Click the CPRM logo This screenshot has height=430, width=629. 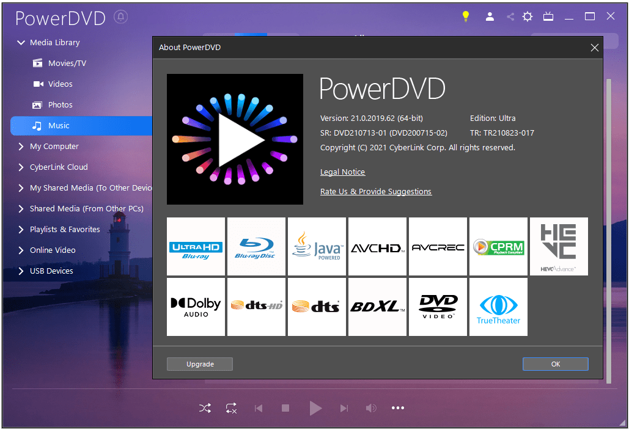click(x=499, y=247)
